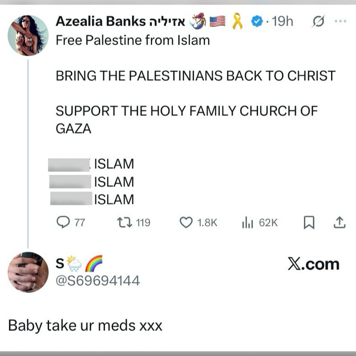Click the @S69694144 handle

coord(97,281)
